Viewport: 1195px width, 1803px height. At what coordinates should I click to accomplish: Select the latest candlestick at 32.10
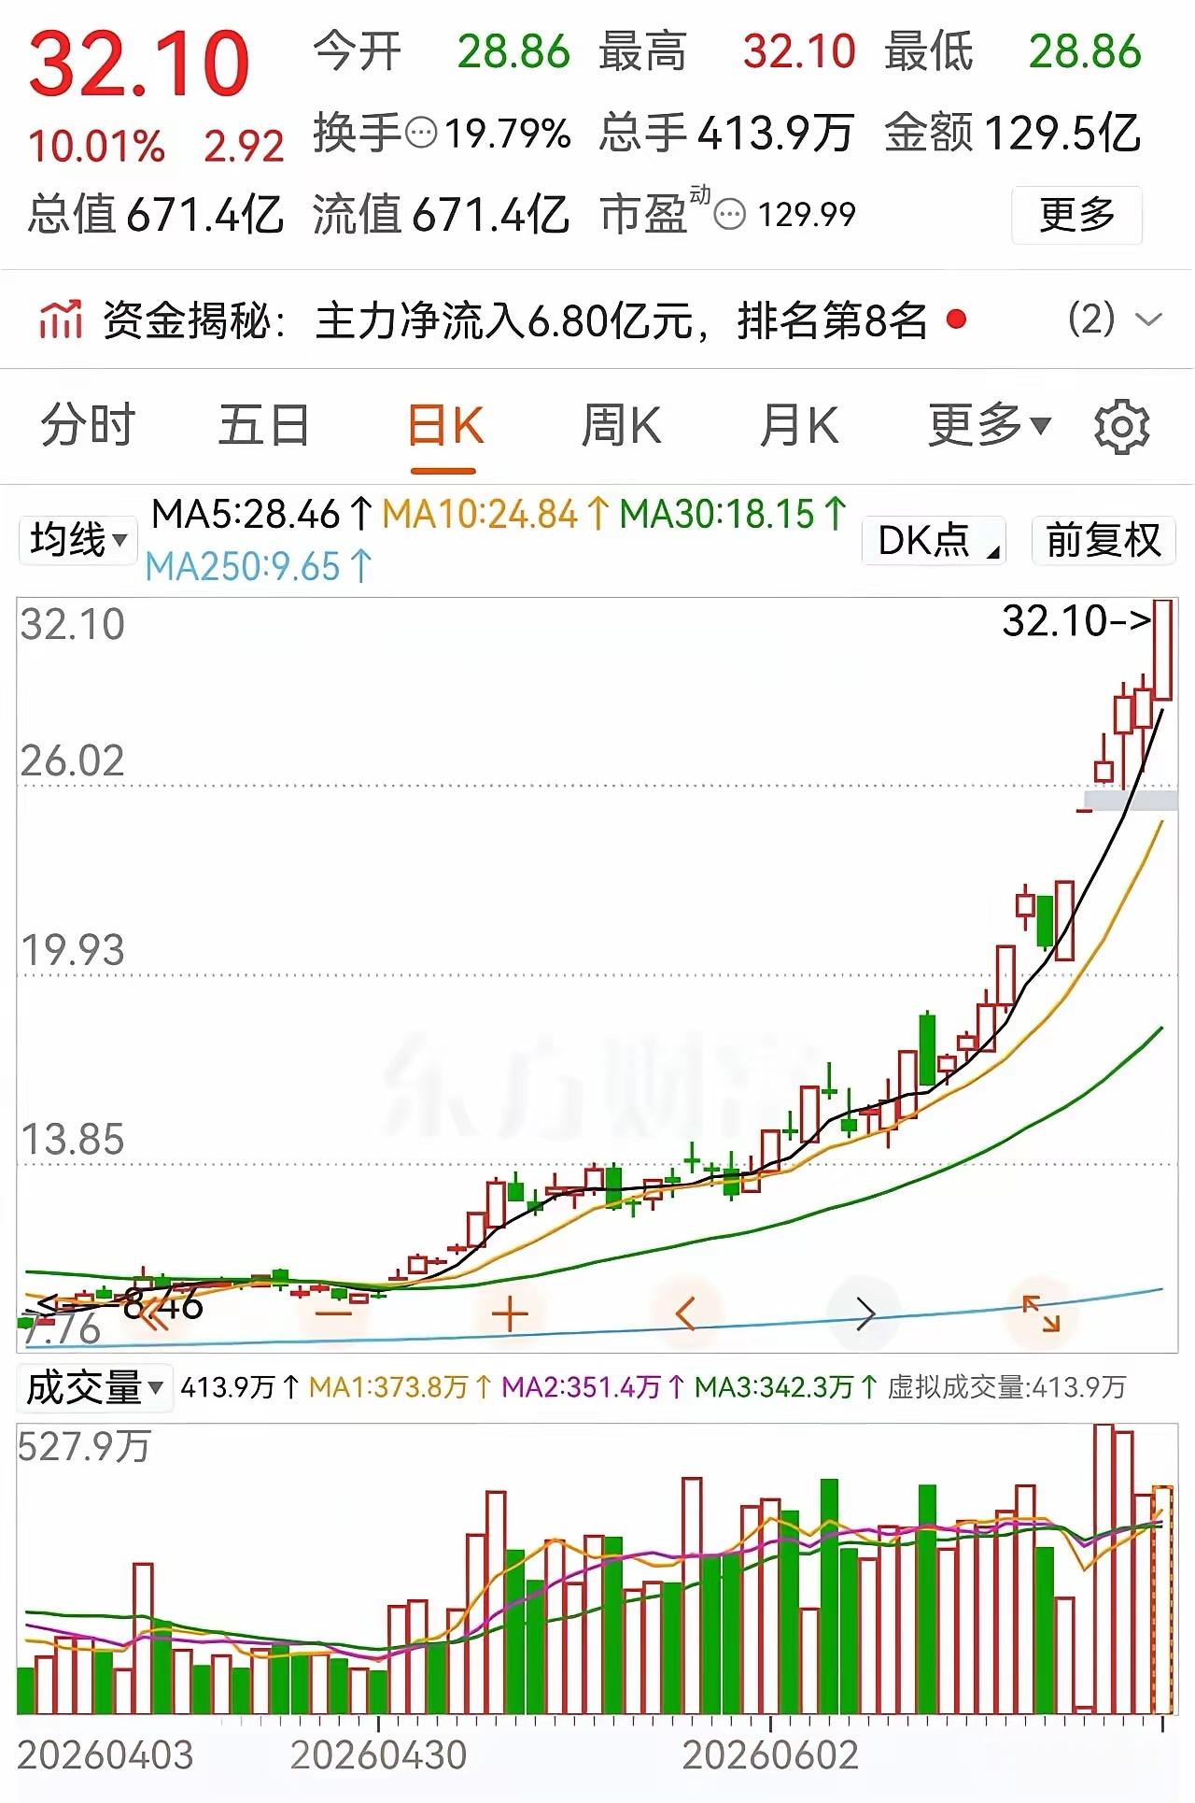1162,650
